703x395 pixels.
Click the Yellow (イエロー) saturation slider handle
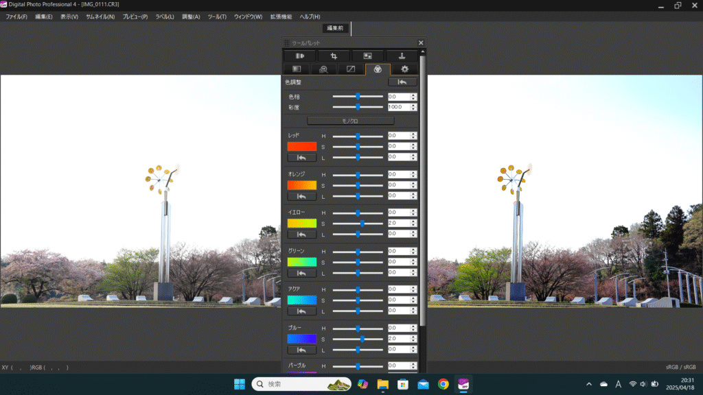coord(362,224)
